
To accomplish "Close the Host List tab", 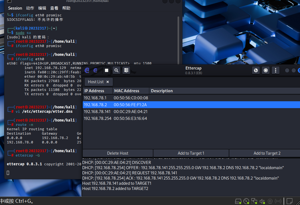I will tap(108, 82).
